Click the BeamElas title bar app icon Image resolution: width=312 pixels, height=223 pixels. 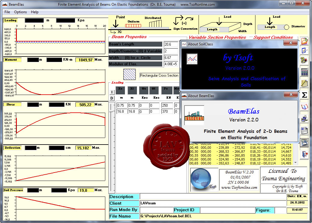point(5,5)
